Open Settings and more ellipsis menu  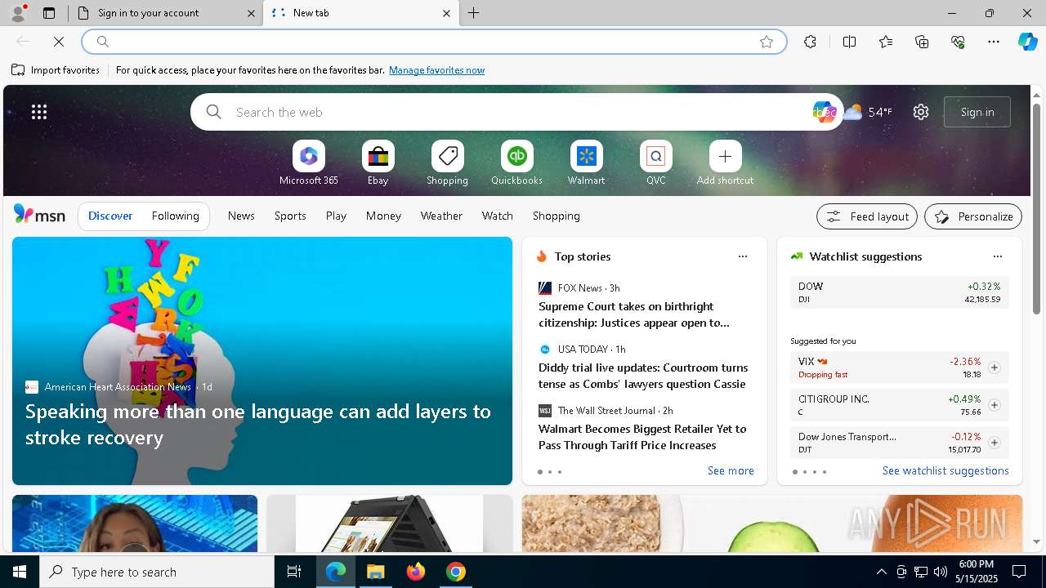coord(994,42)
